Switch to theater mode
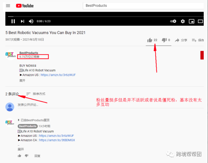The image size is (208, 163). coord(200,21)
